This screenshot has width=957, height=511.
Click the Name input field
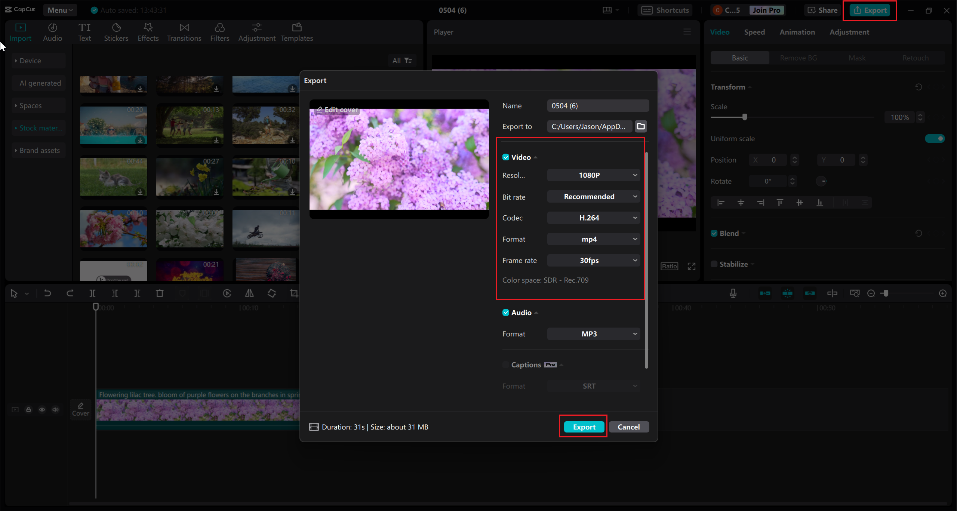tap(597, 106)
